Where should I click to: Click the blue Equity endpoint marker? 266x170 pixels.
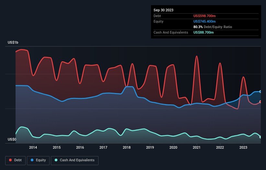[x=260, y=92]
